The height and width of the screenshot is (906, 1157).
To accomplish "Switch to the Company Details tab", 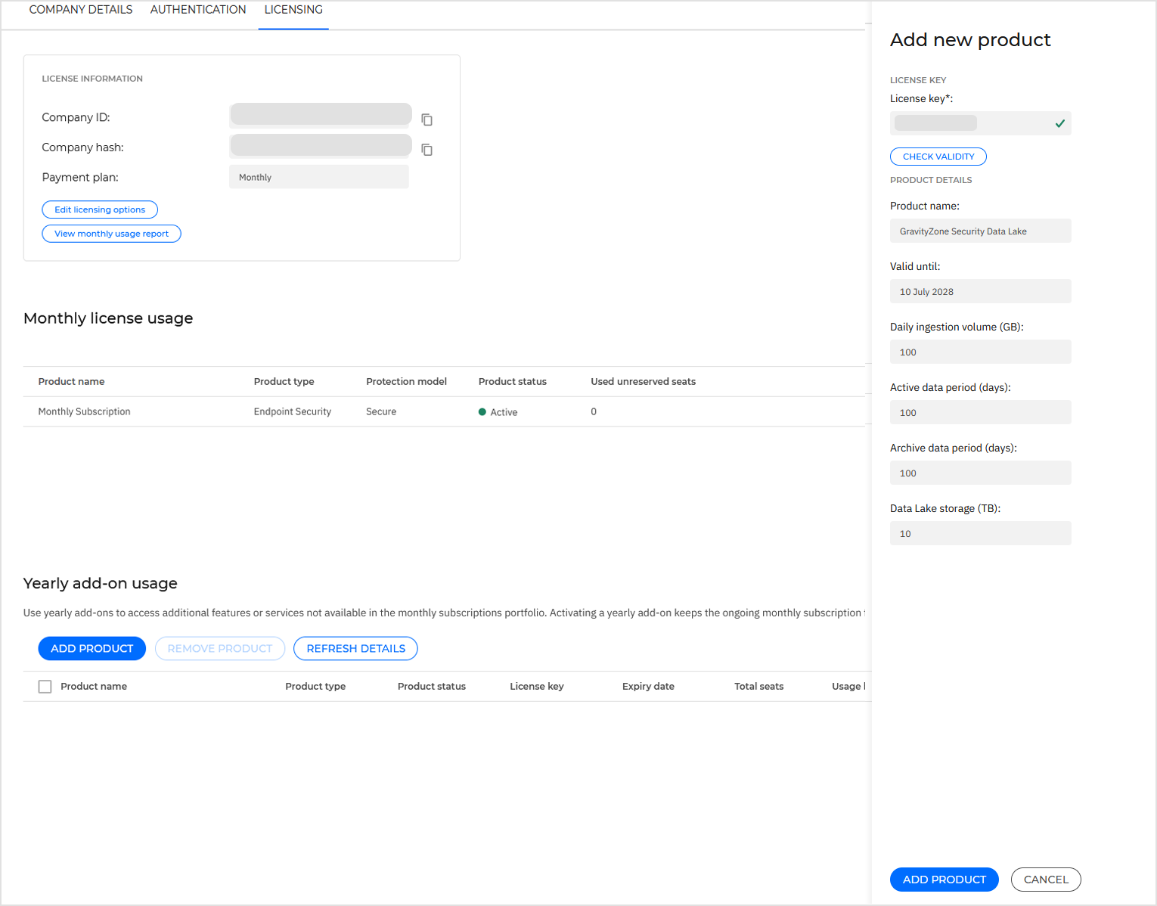I will (x=80, y=9).
